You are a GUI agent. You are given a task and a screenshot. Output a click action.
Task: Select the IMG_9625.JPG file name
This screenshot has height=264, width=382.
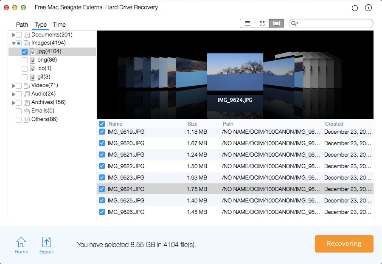[126, 200]
